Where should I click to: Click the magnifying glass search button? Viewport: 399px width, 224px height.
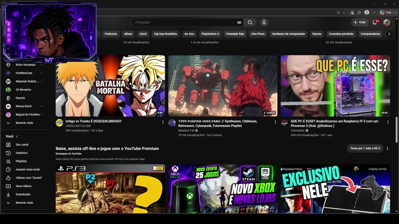click(250, 22)
